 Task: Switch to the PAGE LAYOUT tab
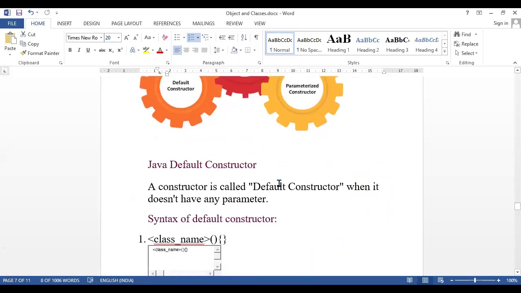(x=127, y=24)
